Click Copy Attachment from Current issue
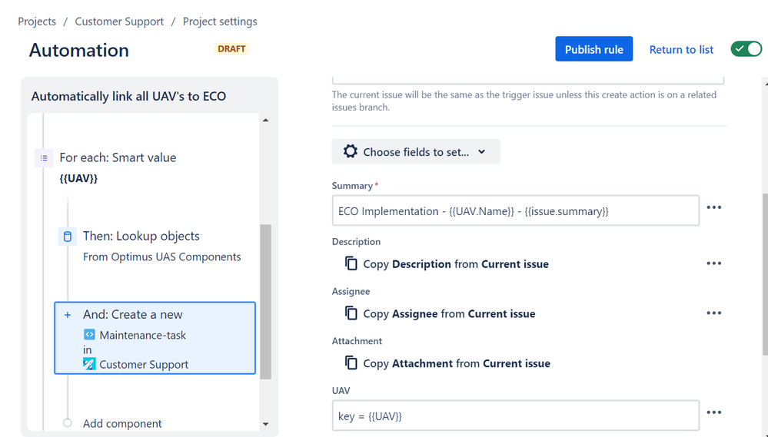Image resolution: width=768 pixels, height=437 pixels. click(457, 363)
